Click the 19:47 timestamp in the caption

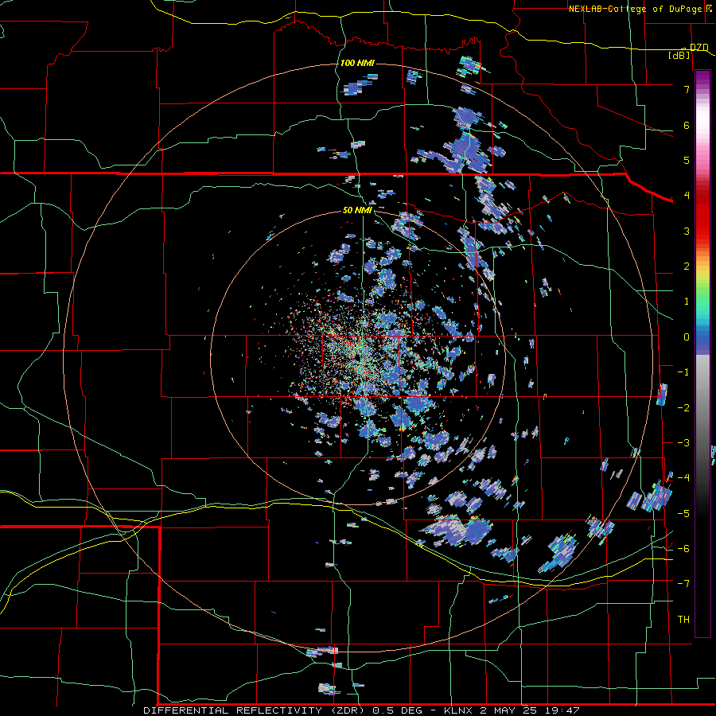pyautogui.click(x=562, y=710)
